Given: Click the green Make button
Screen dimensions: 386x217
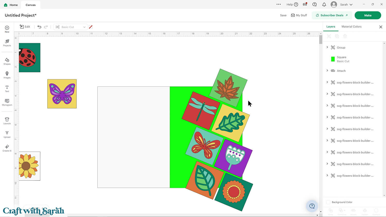Looking at the screenshot, I should (x=368, y=15).
